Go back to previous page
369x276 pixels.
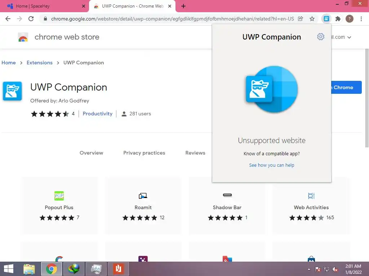coord(8,19)
